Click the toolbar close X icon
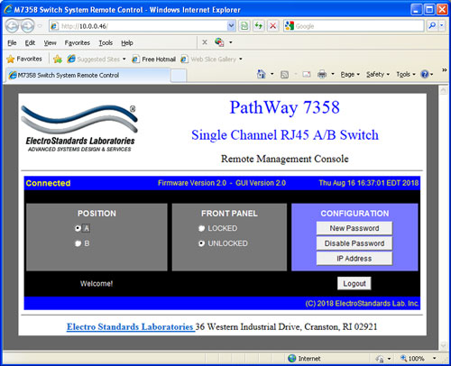451x366 pixels. coord(205,42)
